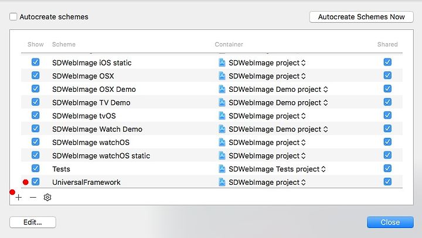The height and width of the screenshot is (238, 422).
Task: Uncheck Shared for SDWebImage OSX
Action: coord(387,75)
